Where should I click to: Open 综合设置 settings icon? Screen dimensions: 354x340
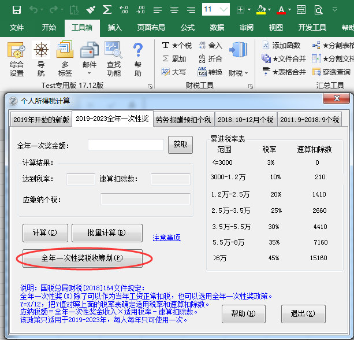point(17,59)
